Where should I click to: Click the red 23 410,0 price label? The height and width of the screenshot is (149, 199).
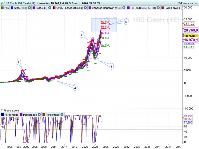(x=189, y=24)
